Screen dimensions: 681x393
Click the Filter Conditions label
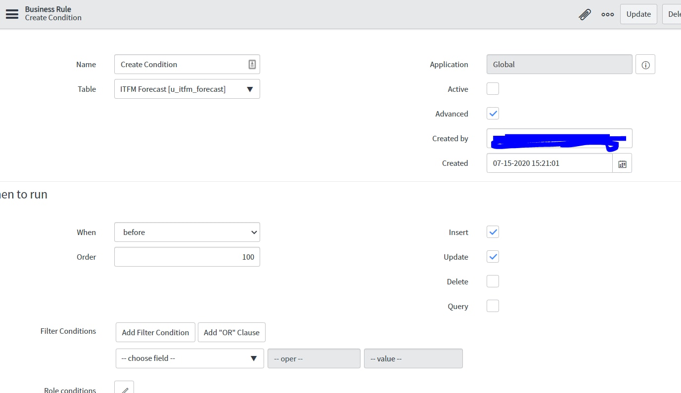[68, 331]
